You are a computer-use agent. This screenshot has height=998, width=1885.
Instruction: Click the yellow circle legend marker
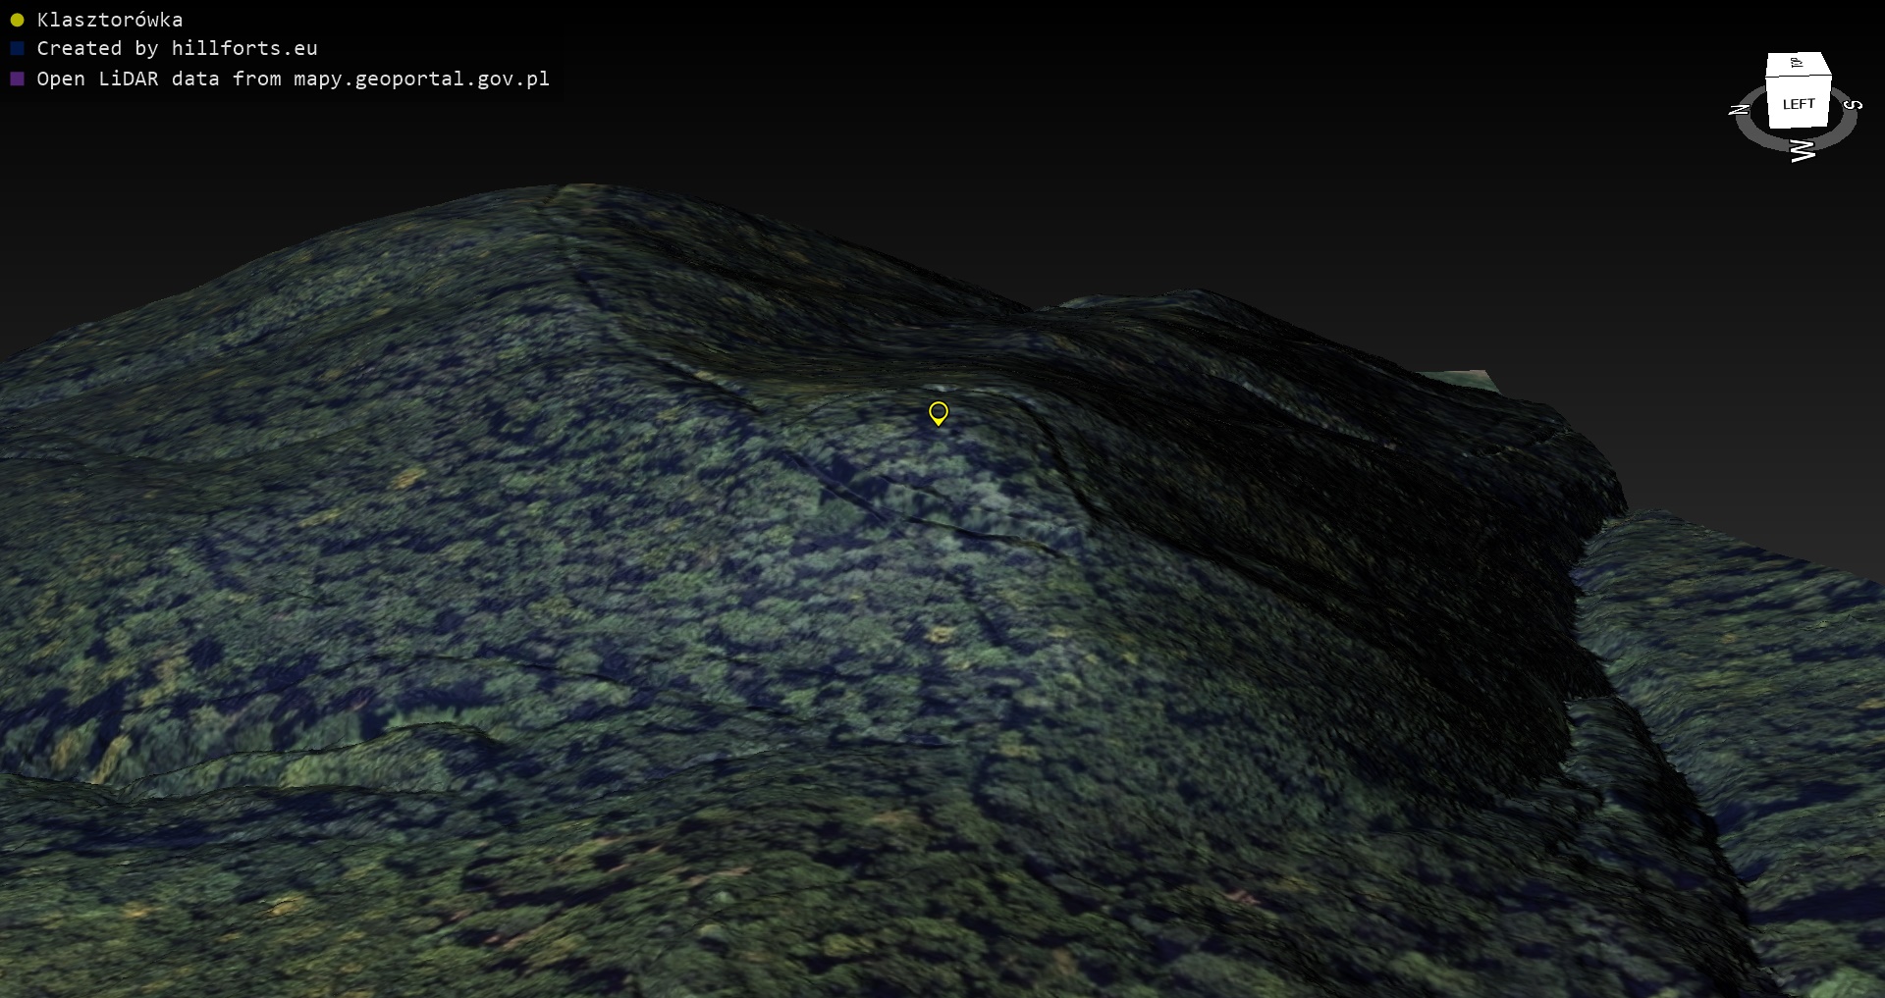(17, 20)
